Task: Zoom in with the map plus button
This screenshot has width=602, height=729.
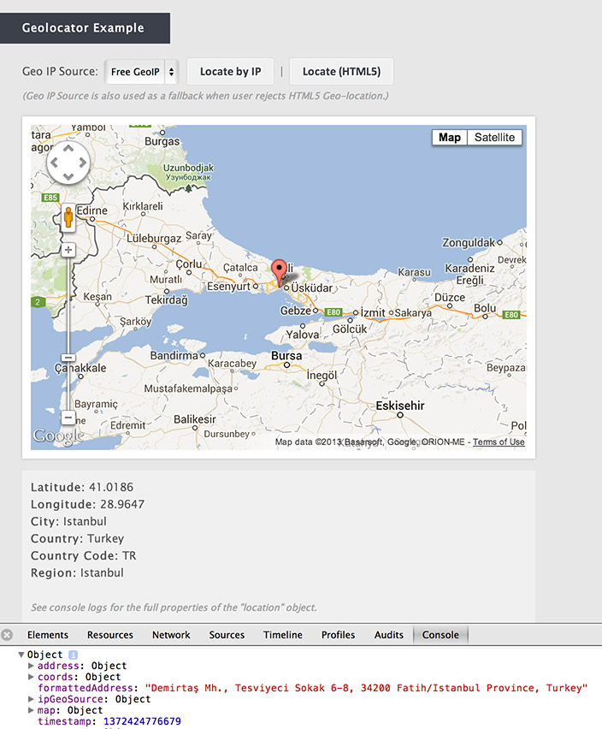Action: click(x=68, y=250)
